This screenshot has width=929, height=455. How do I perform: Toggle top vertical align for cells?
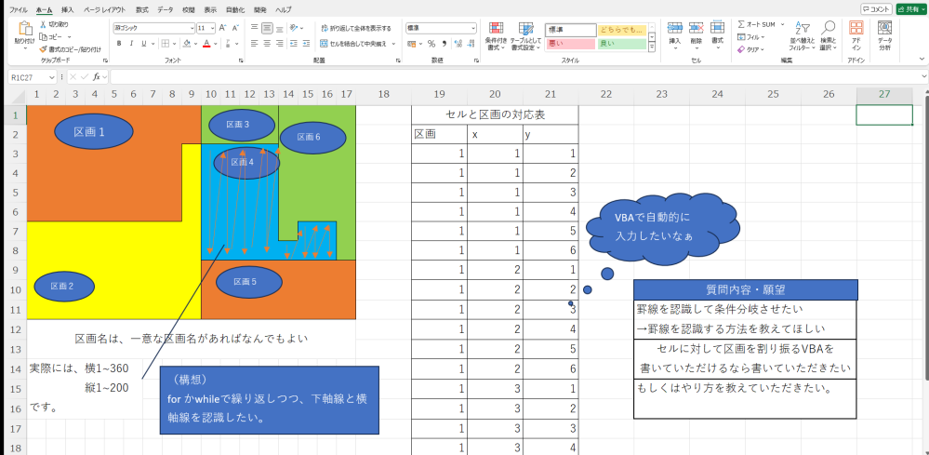coord(254,28)
